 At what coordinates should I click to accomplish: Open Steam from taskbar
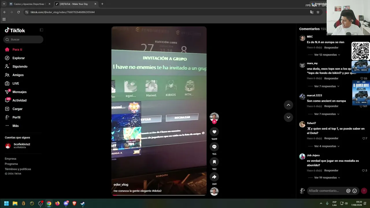(83, 203)
